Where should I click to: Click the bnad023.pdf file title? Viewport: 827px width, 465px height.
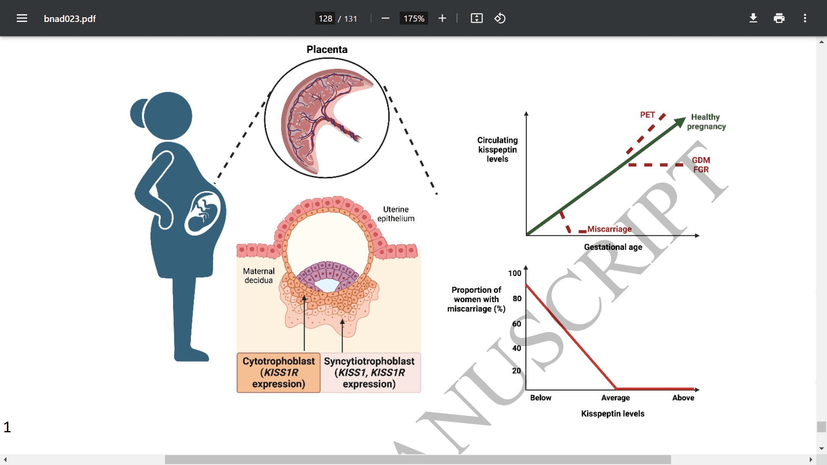(x=70, y=19)
